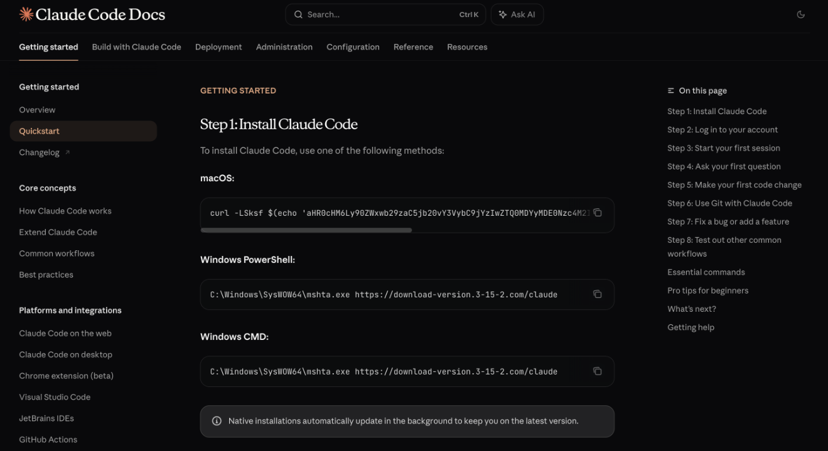
Task: Select Quickstart in the sidebar
Action: [x=39, y=130]
